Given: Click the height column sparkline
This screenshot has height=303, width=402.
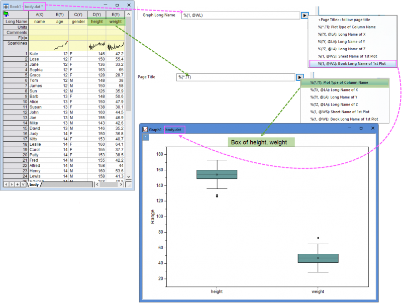Looking at the screenshot, I should tap(96, 46).
